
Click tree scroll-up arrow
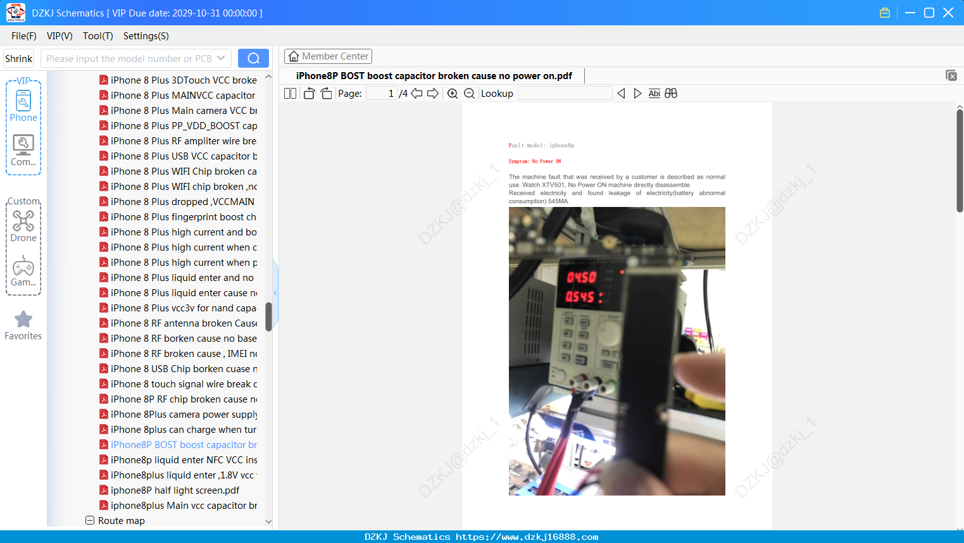(x=268, y=77)
